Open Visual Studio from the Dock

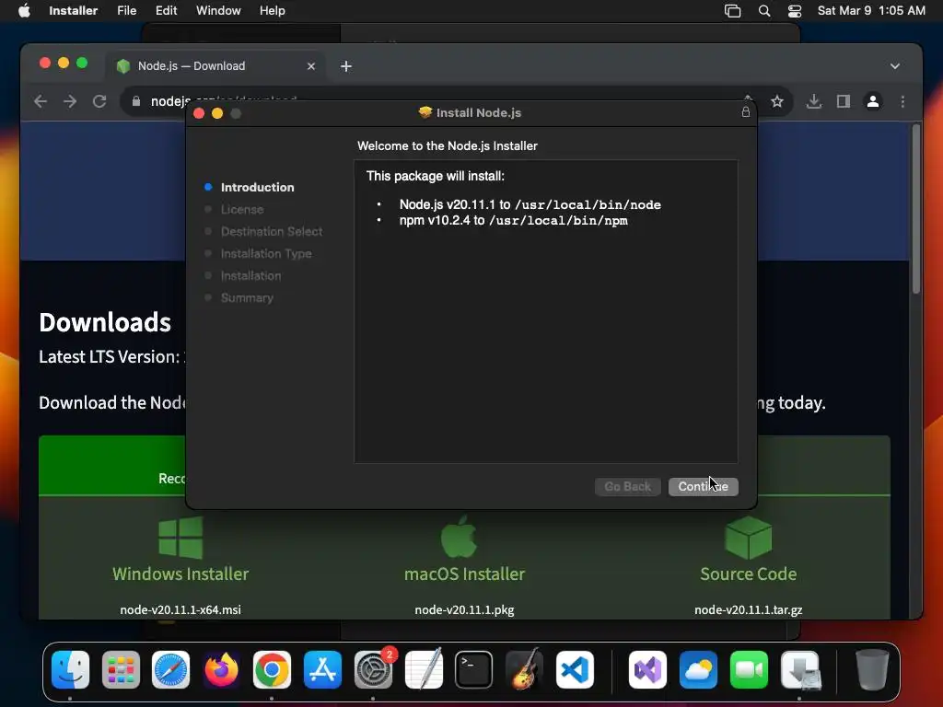click(x=647, y=669)
